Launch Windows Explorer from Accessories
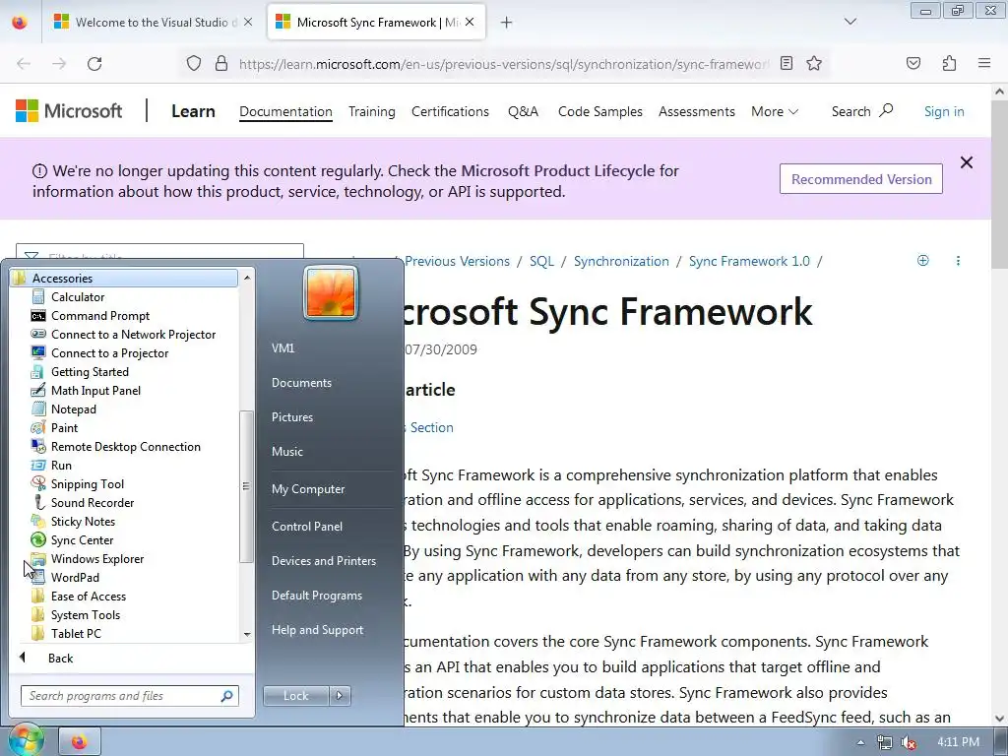This screenshot has width=1008, height=756. click(x=97, y=559)
